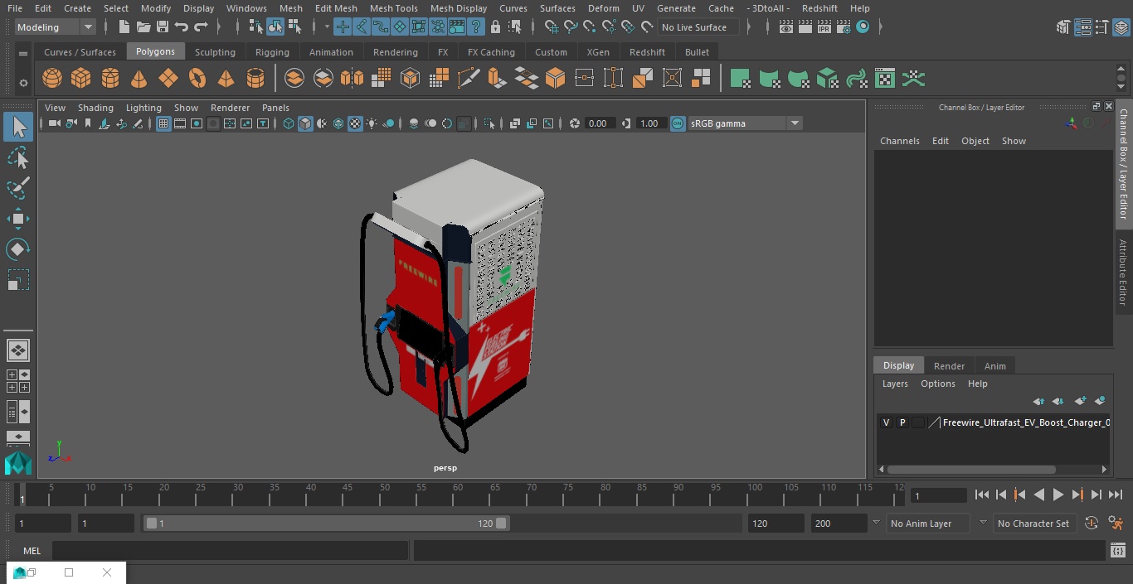
Task: Switch to the Rigging shelf tab
Action: 272,51
